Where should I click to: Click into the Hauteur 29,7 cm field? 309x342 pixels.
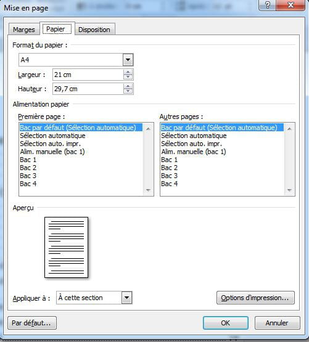pos(88,89)
